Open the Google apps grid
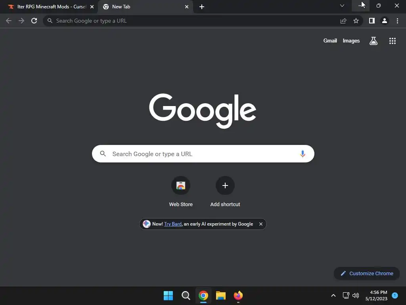 tap(393, 41)
